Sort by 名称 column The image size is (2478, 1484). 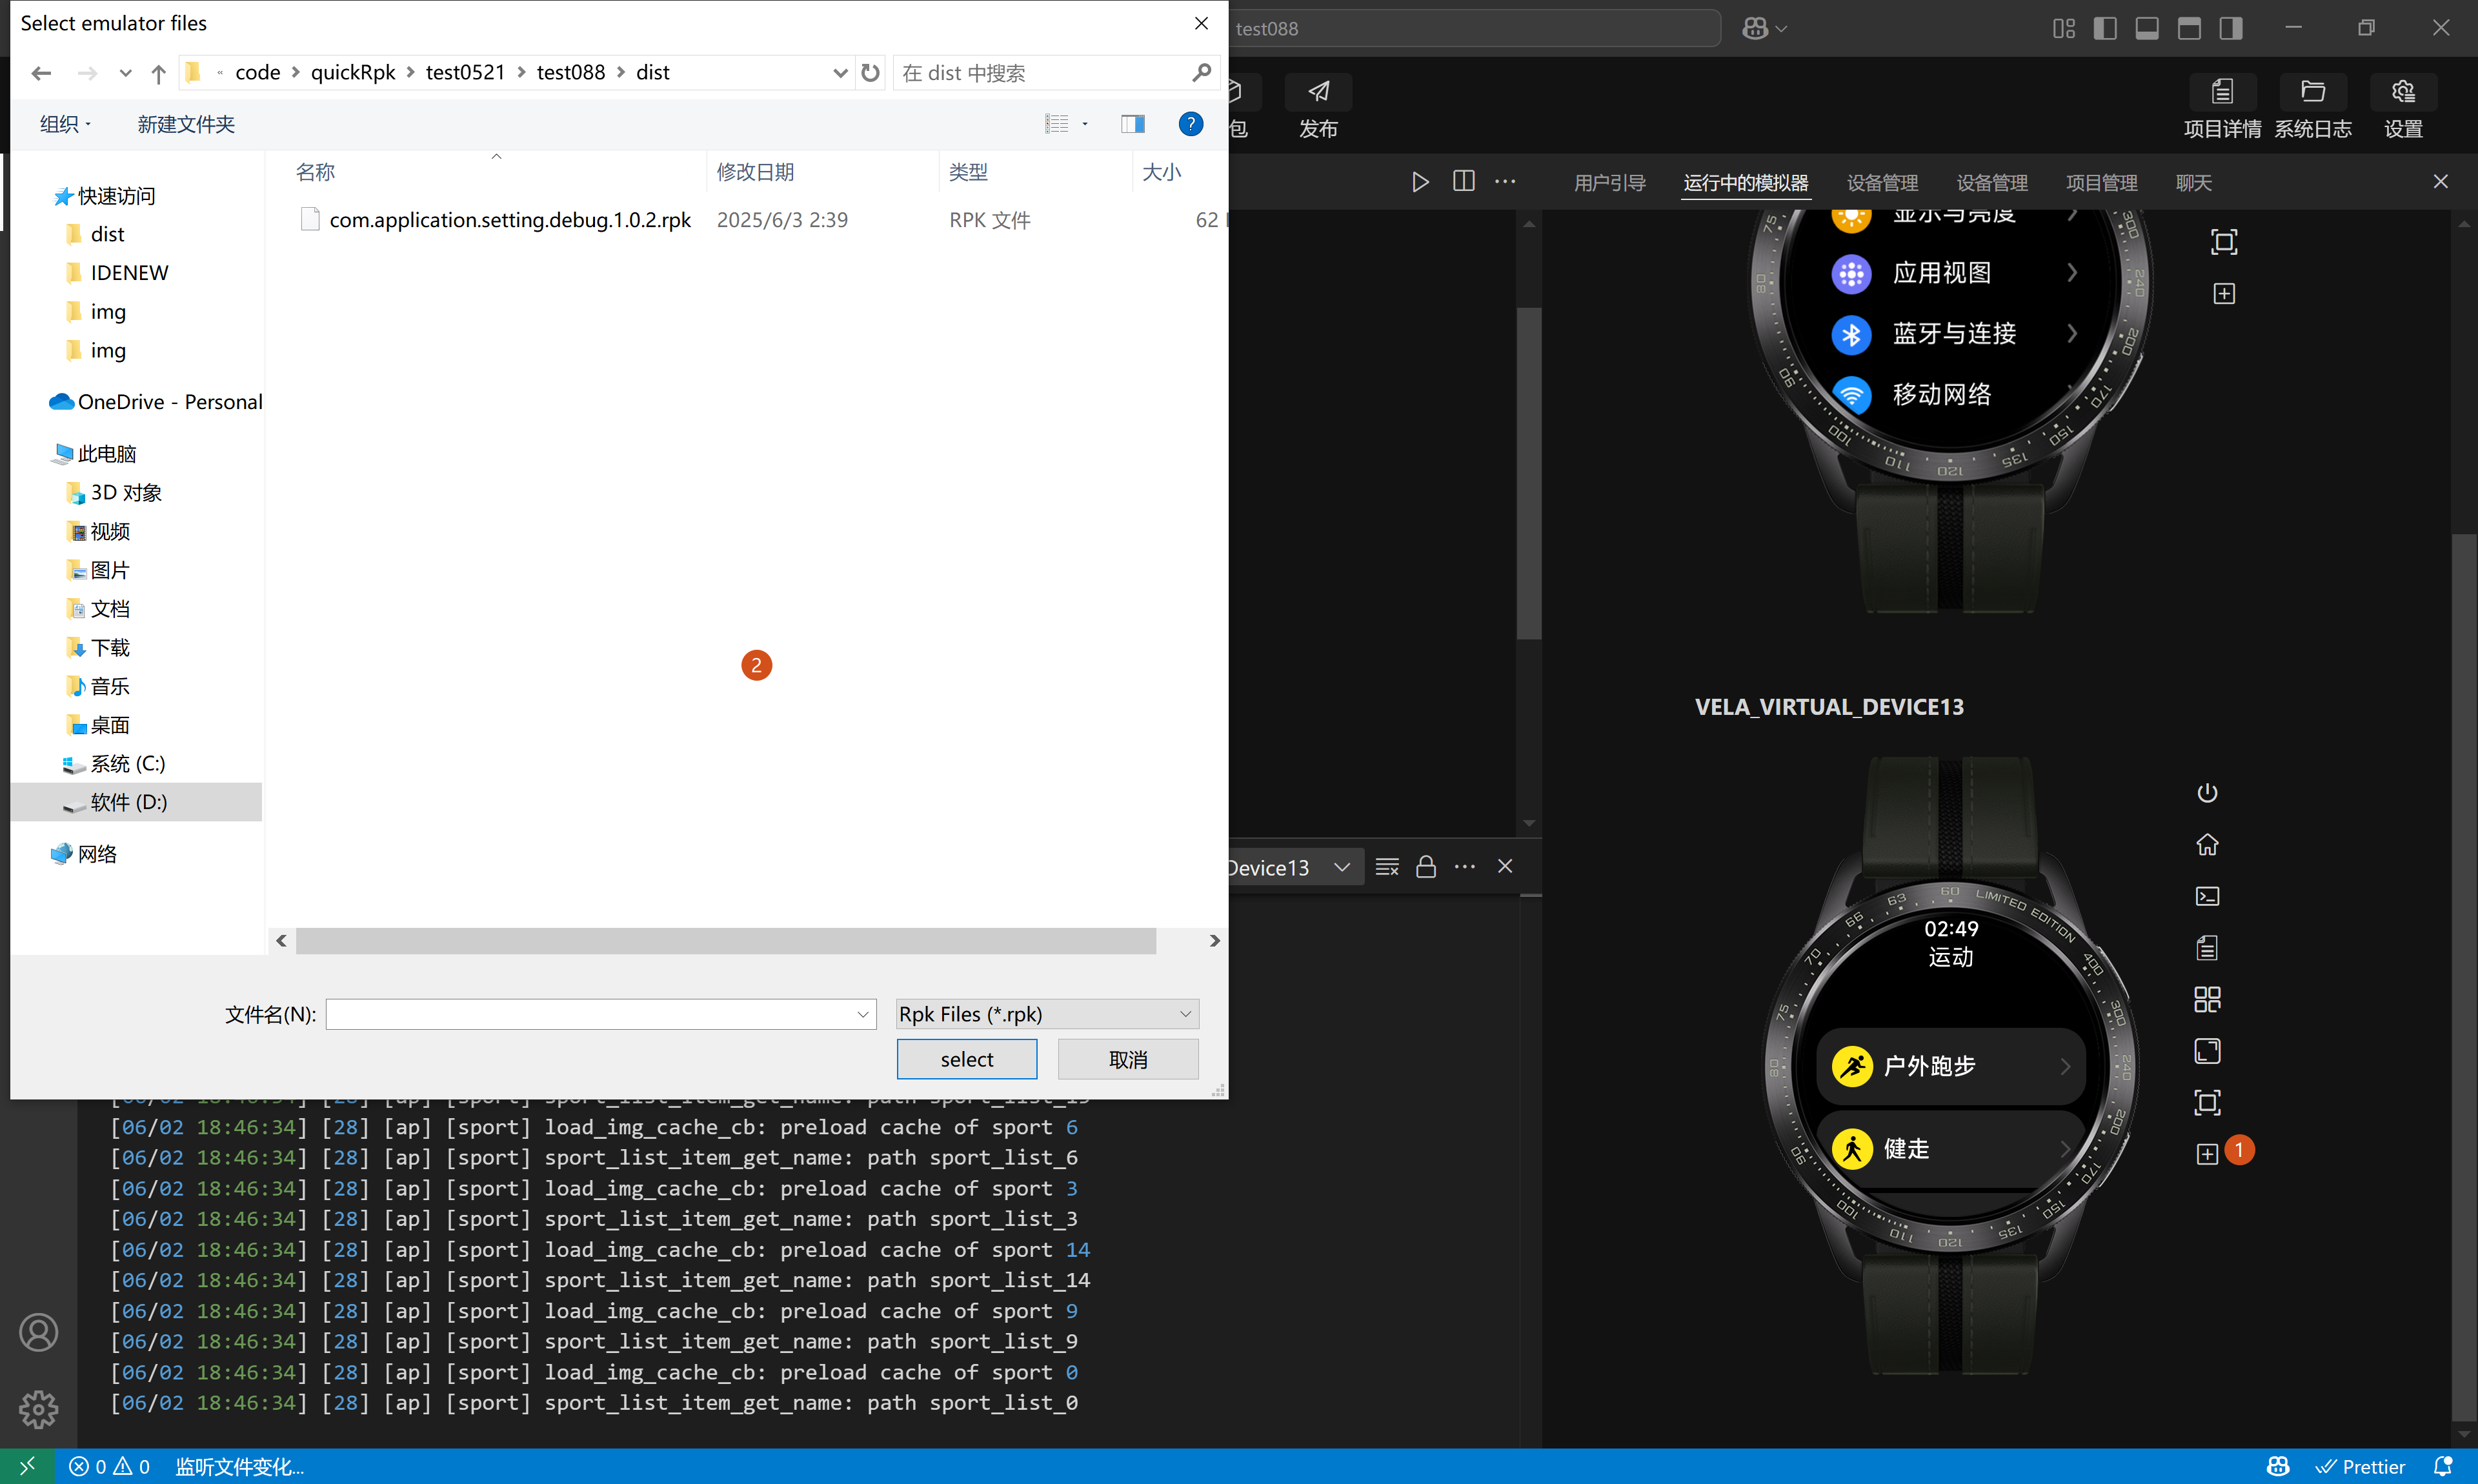[315, 172]
